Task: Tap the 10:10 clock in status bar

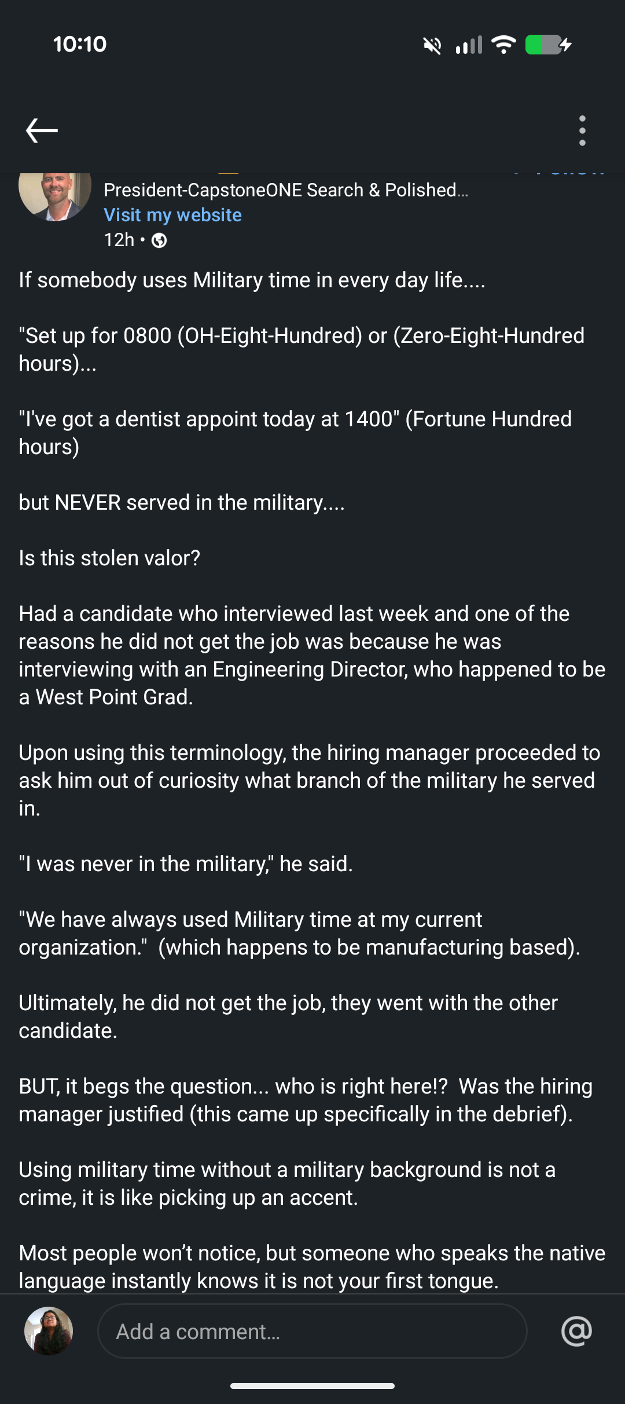Action: tap(80, 44)
